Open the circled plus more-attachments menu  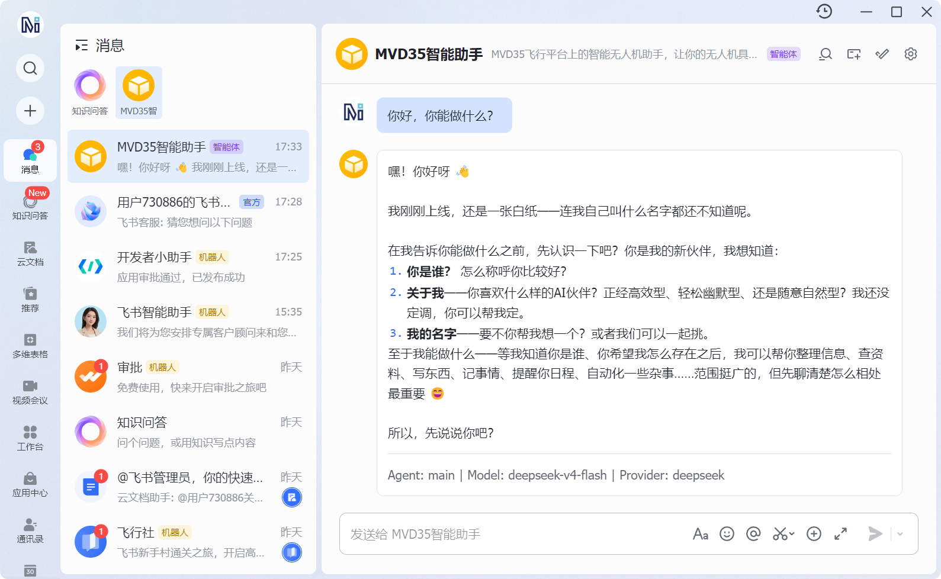pos(814,534)
